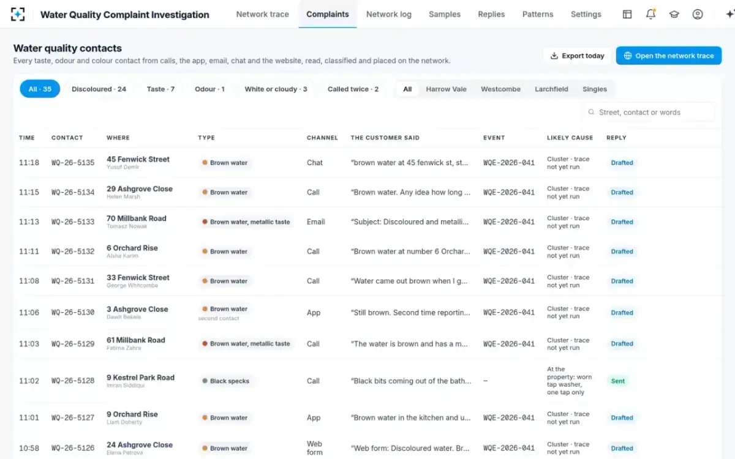Open the layout panel icon
This screenshot has width=735, height=459.
point(627,14)
